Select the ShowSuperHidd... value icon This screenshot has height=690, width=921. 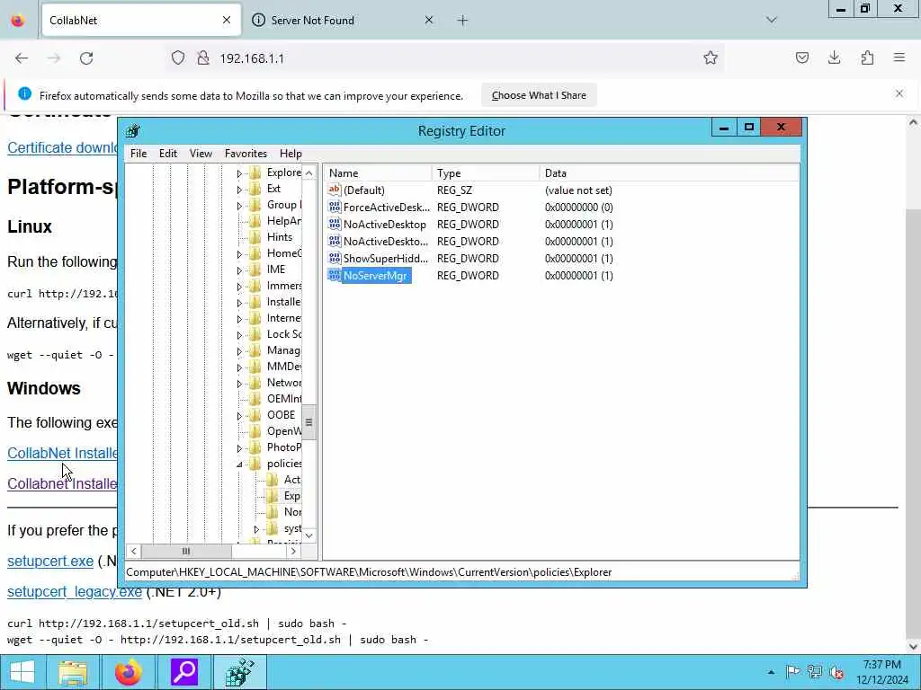(x=335, y=258)
